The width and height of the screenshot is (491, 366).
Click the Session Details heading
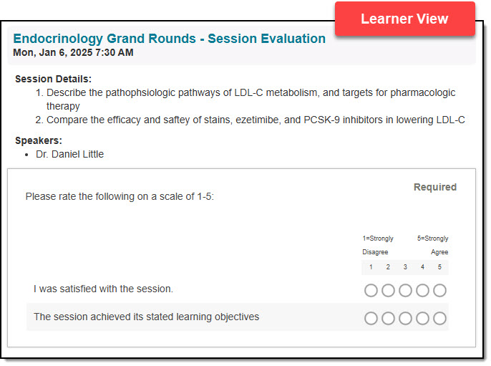[x=53, y=79]
